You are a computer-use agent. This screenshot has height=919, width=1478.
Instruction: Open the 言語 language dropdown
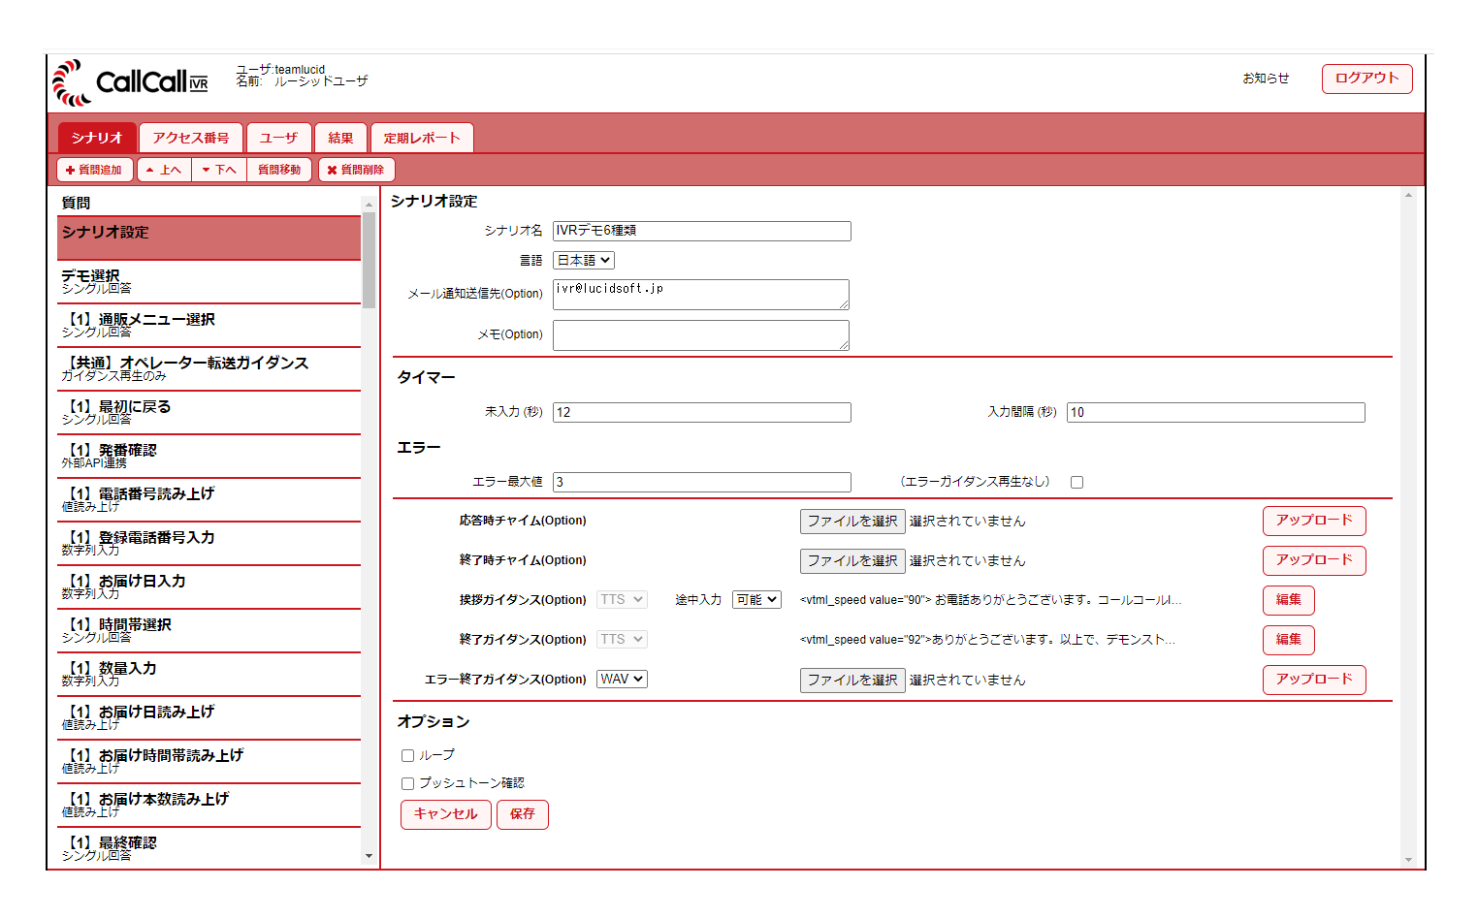[x=584, y=260]
